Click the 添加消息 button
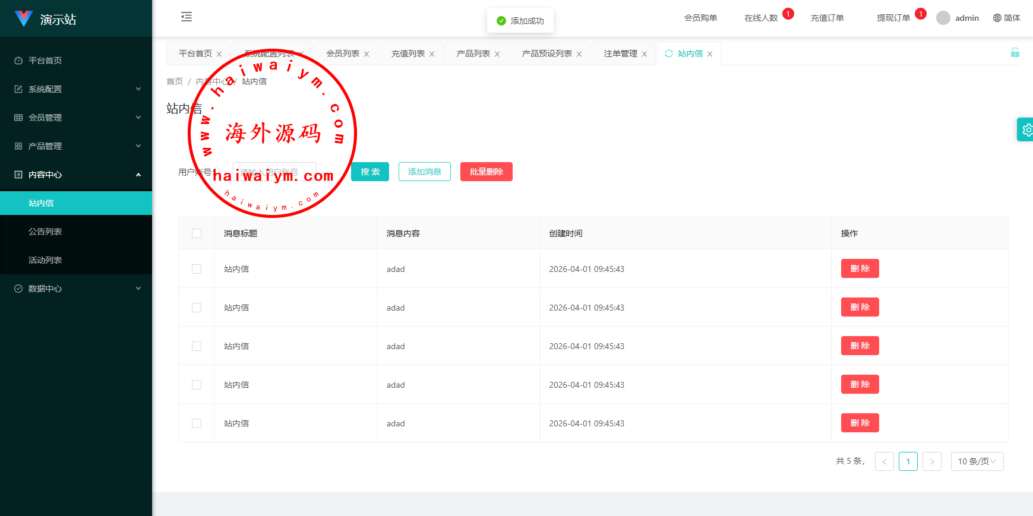 click(424, 172)
